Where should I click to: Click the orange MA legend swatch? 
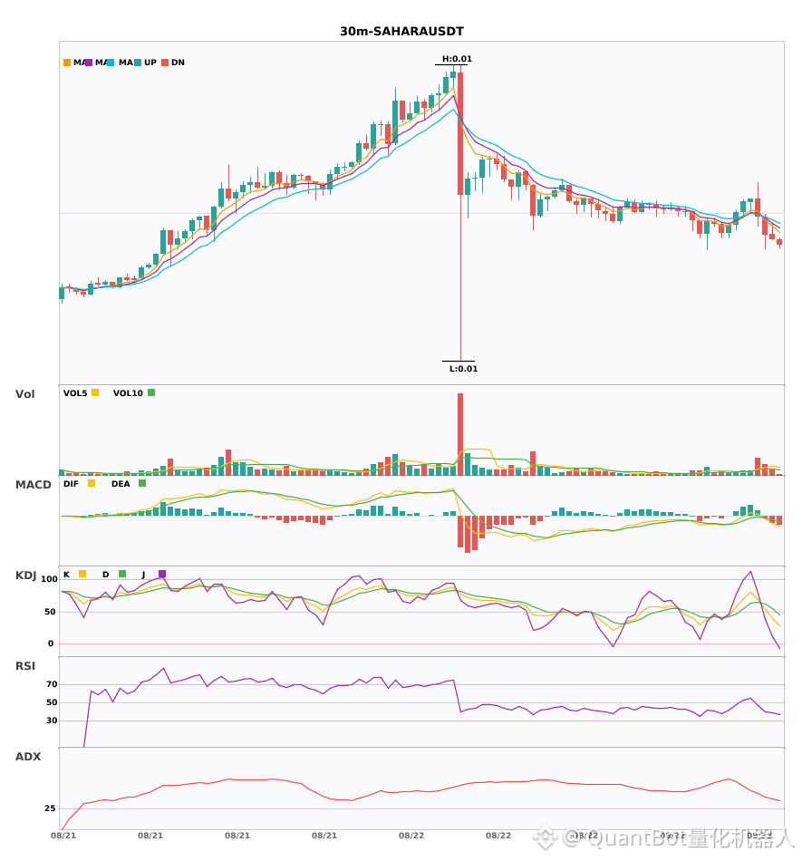click(x=67, y=63)
